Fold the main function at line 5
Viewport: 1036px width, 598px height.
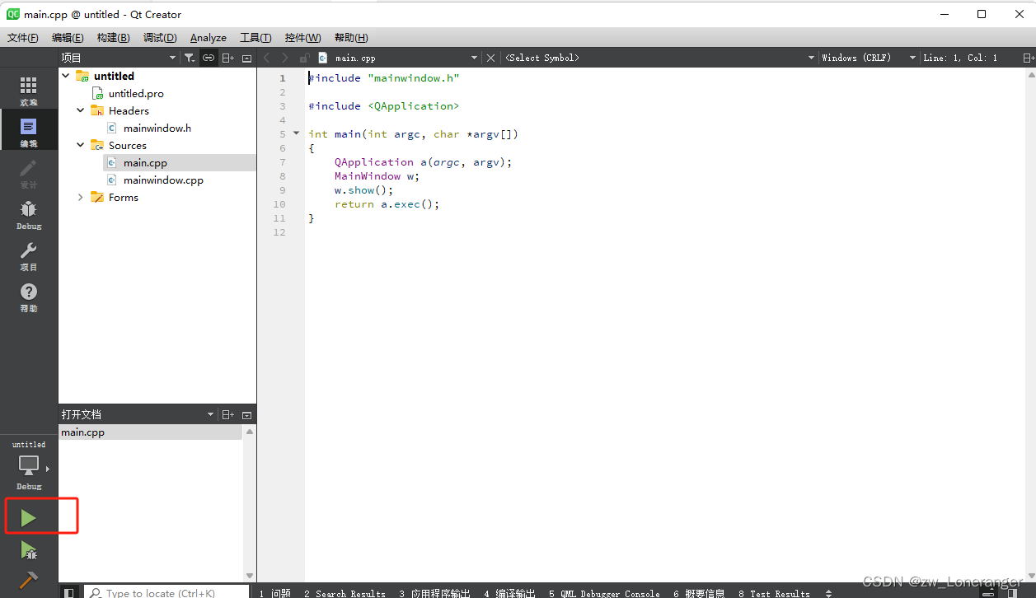(x=297, y=133)
